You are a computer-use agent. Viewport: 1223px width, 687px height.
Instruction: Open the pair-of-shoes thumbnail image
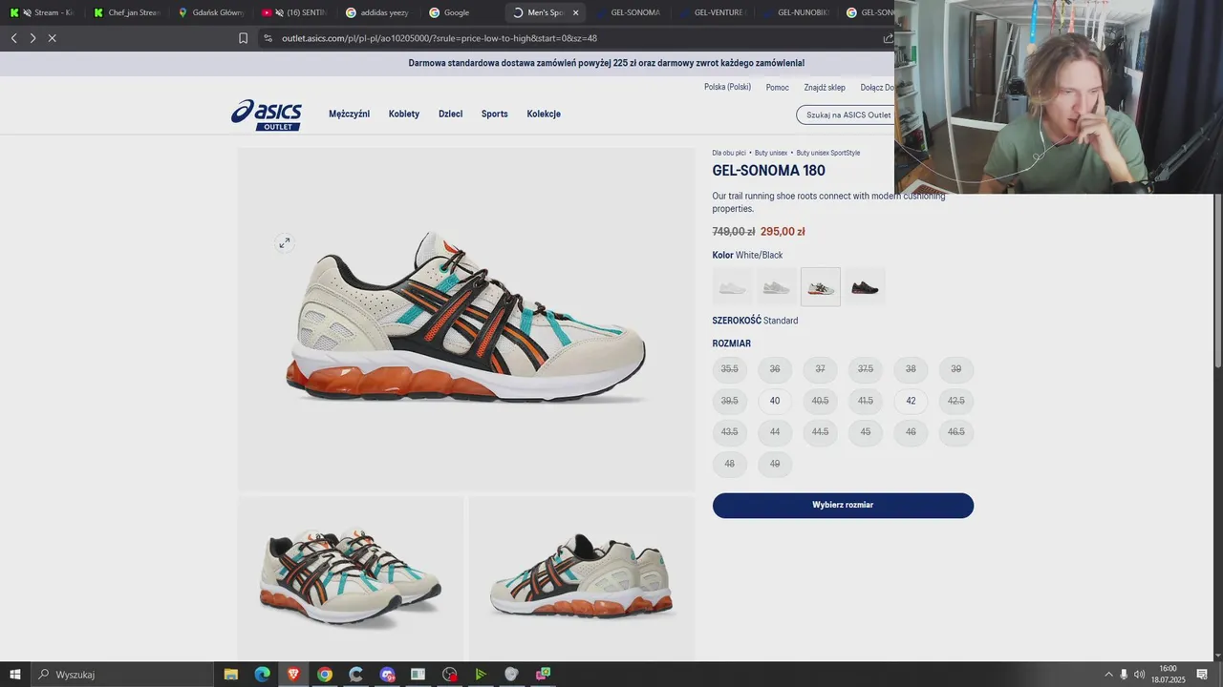(351, 578)
